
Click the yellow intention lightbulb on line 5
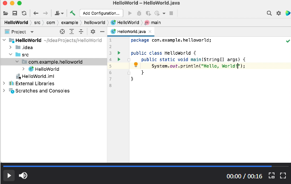pyautogui.click(x=136, y=65)
